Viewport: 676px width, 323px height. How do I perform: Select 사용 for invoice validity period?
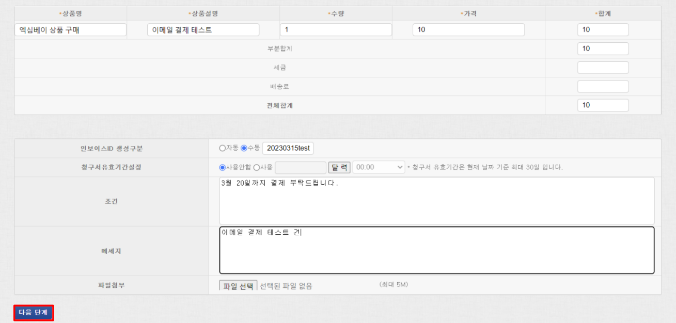[x=256, y=167]
